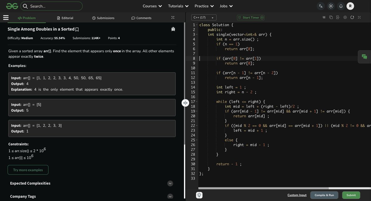
Task: Click the Start Timer button
Action: (x=251, y=18)
